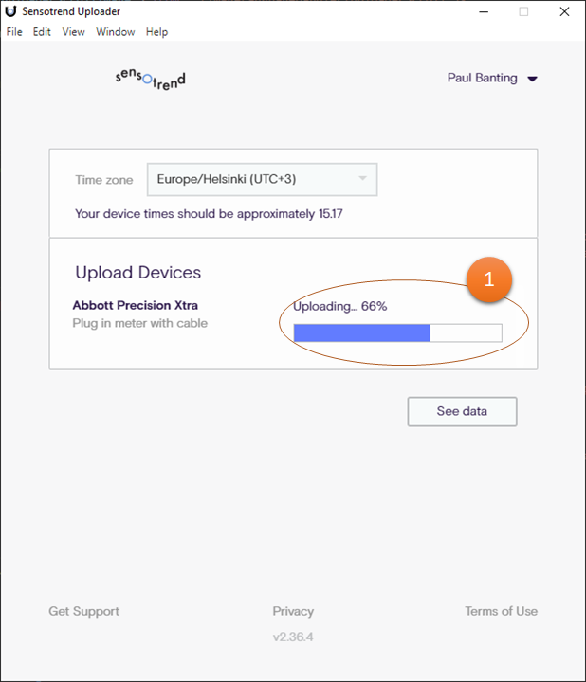Image resolution: width=586 pixels, height=682 pixels.
Task: Open the Terms of Use link
Action: coord(501,611)
